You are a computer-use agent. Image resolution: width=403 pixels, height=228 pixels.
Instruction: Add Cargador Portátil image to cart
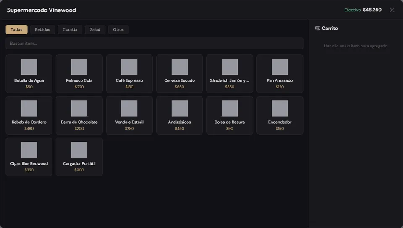click(x=79, y=150)
